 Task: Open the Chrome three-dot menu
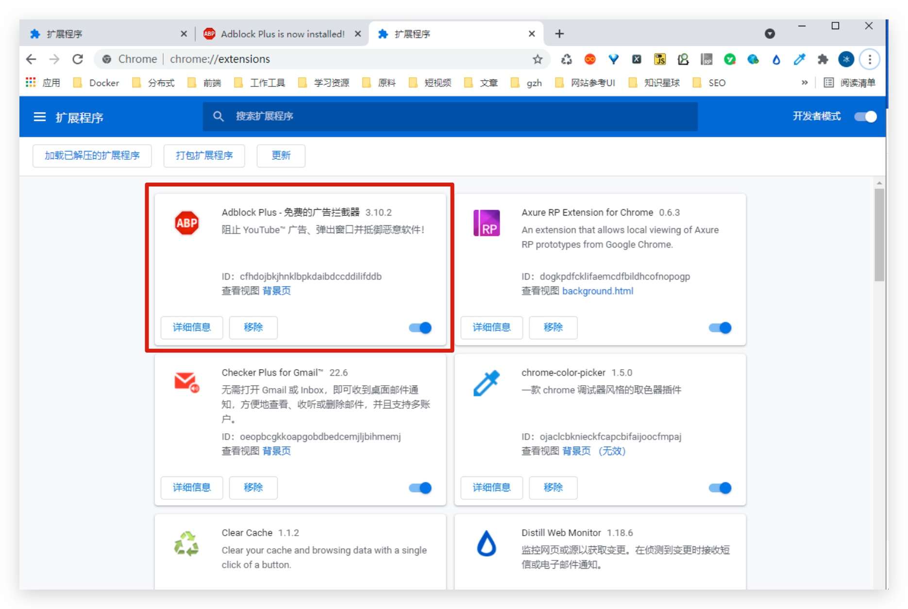[x=870, y=59]
